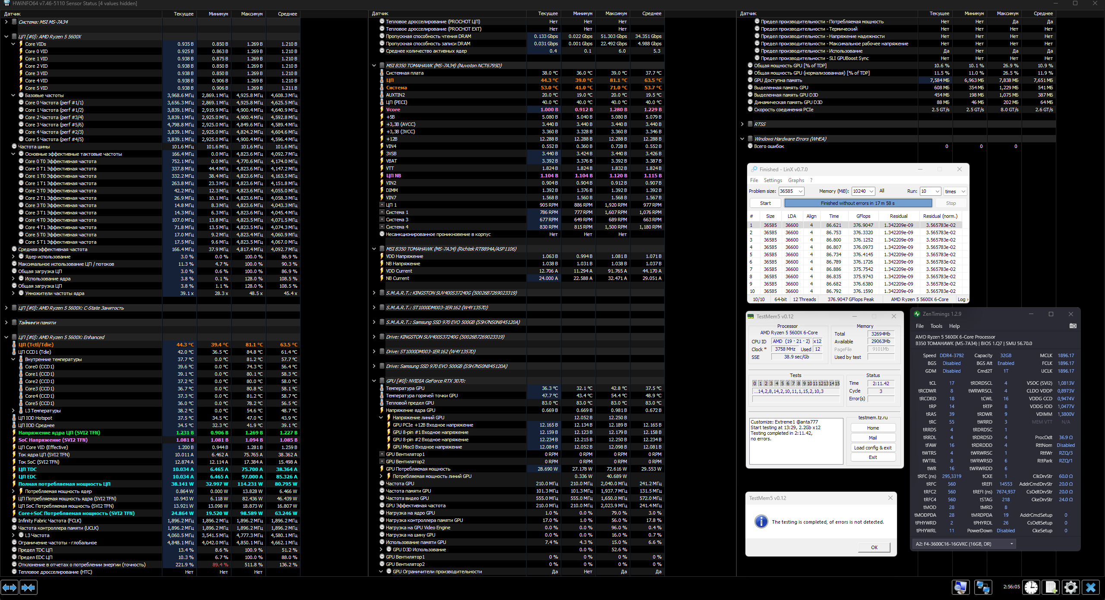Screen dimensions: 1105x600
Task: Open the remote network computers icon
Action: point(983,587)
